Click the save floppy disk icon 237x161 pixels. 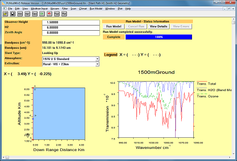pyautogui.click(x=13, y=14)
